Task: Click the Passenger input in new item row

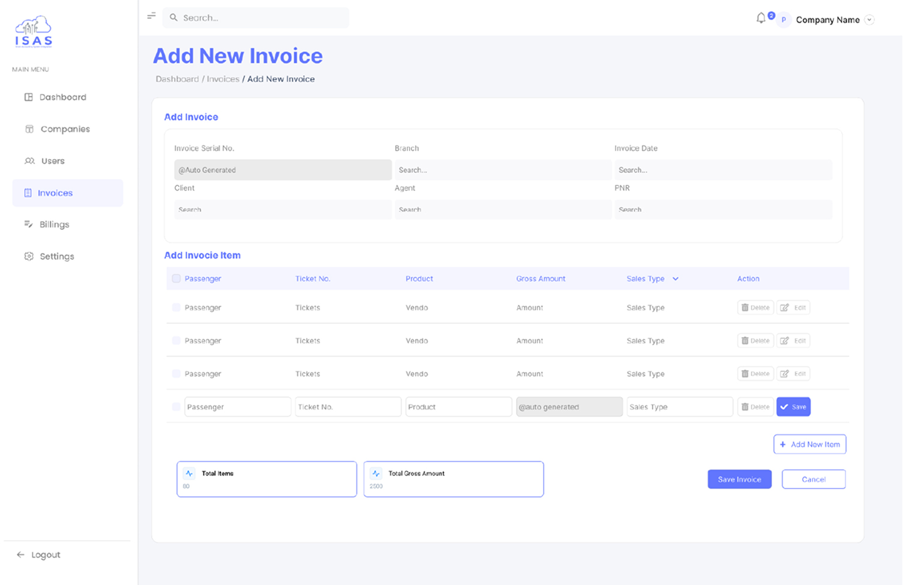Action: [237, 406]
